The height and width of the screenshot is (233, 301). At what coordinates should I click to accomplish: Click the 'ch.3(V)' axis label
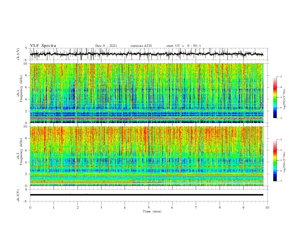pos(18,195)
